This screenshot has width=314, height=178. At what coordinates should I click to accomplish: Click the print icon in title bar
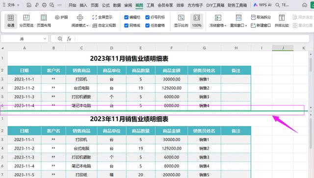(44, 5)
